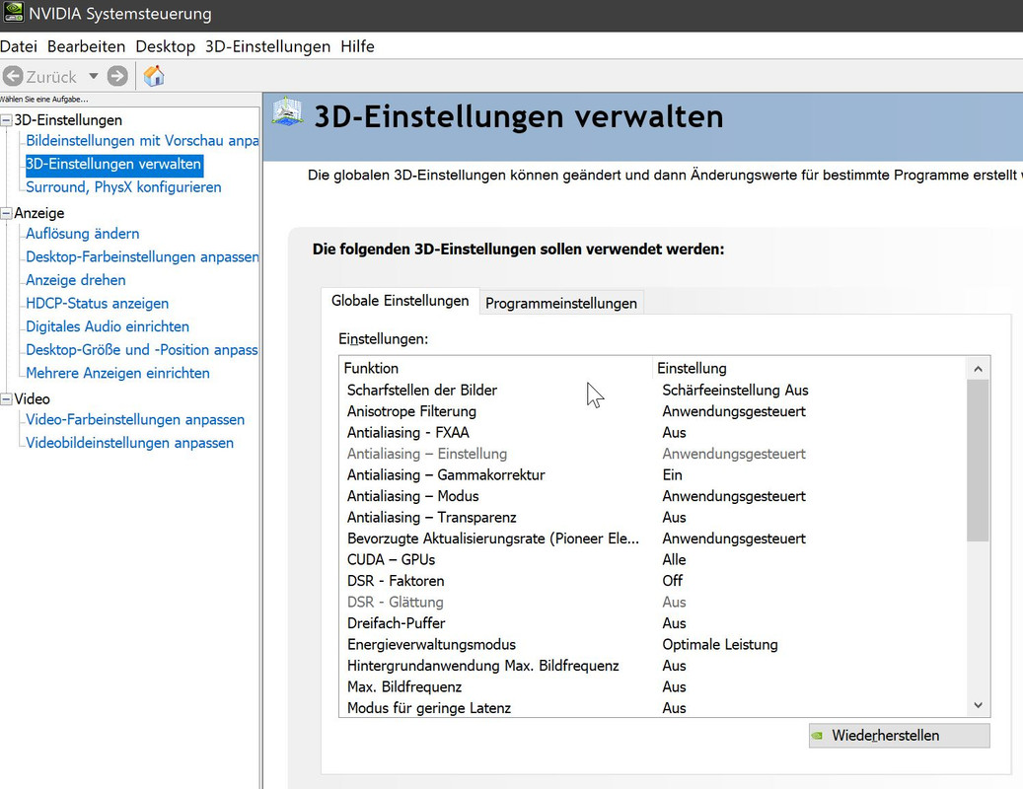This screenshot has height=789, width=1023.
Task: Open the Datei menu
Action: tap(19, 46)
